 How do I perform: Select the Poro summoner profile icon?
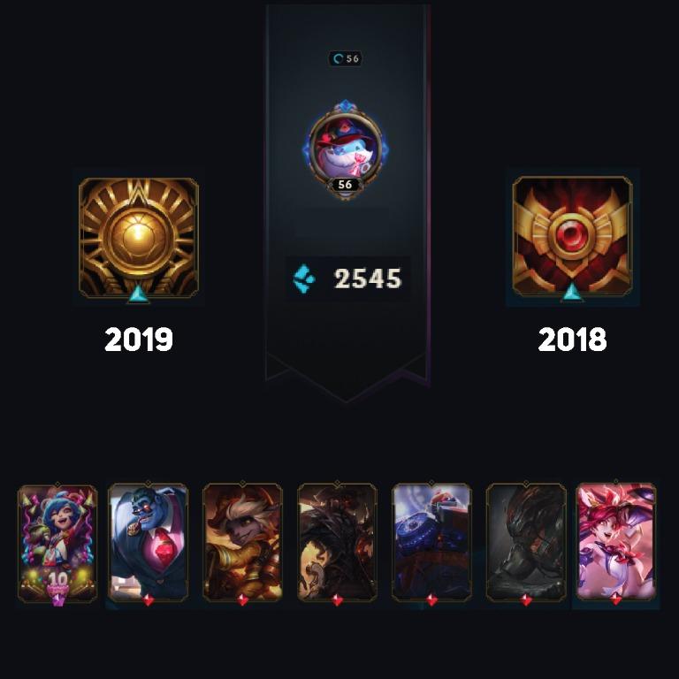pos(345,149)
